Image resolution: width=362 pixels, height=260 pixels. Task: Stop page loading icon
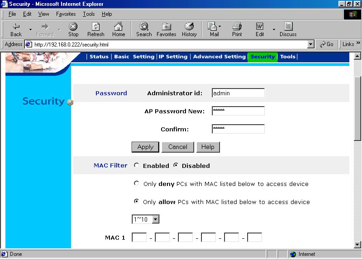[x=73, y=29]
